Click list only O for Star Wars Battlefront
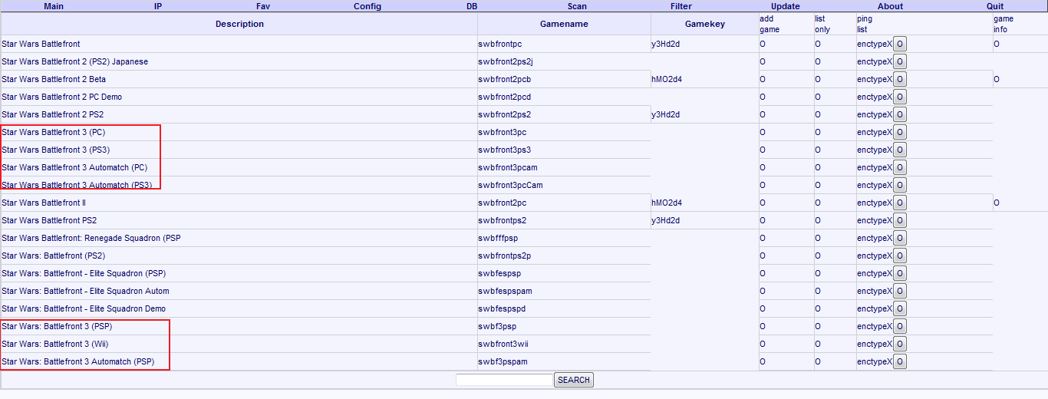1048x399 pixels. (818, 45)
